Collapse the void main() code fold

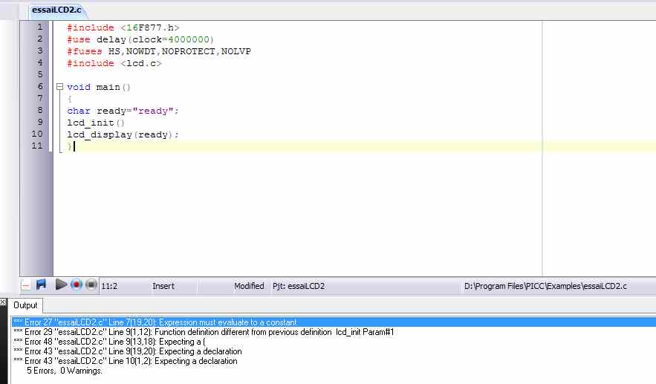pyautogui.click(x=60, y=87)
